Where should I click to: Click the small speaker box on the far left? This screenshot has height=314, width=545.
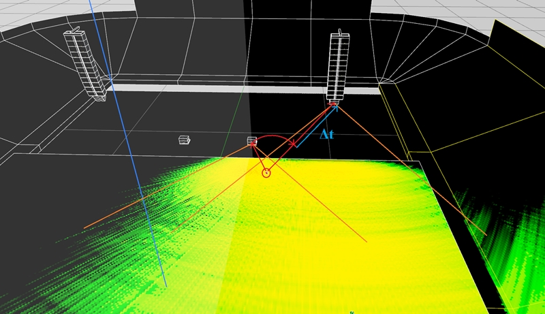pos(184,140)
